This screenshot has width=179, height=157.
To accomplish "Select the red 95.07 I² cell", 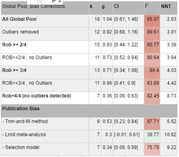I will (x=152, y=21).
